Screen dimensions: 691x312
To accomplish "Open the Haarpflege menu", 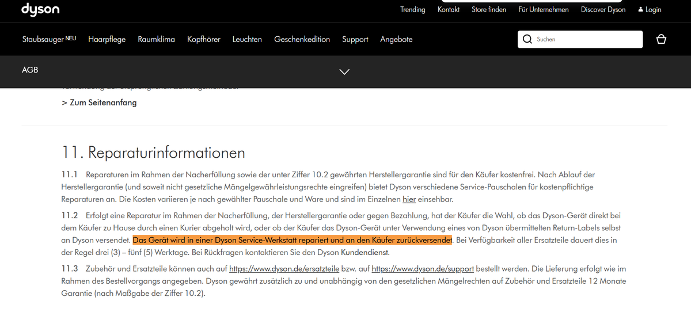I will [x=107, y=39].
